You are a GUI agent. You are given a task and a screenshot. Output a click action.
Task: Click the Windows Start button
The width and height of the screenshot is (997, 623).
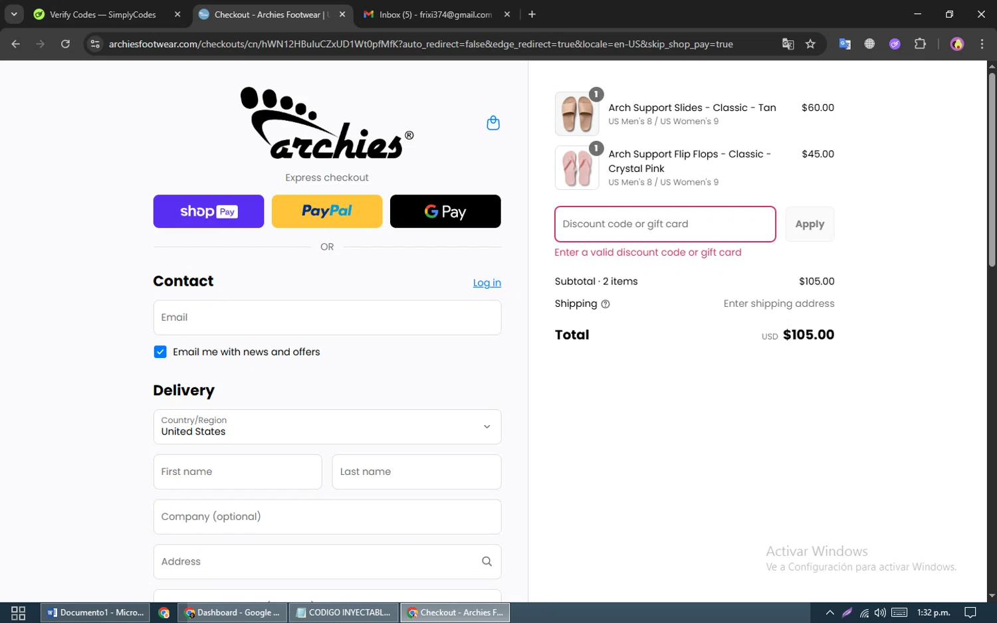pyautogui.click(x=19, y=612)
